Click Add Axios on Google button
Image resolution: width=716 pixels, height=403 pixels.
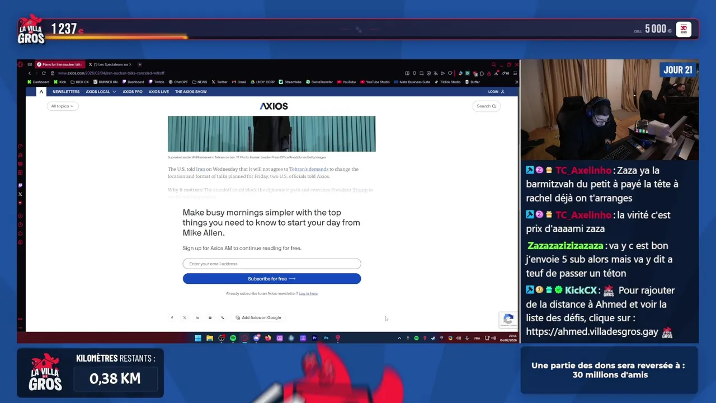258,317
